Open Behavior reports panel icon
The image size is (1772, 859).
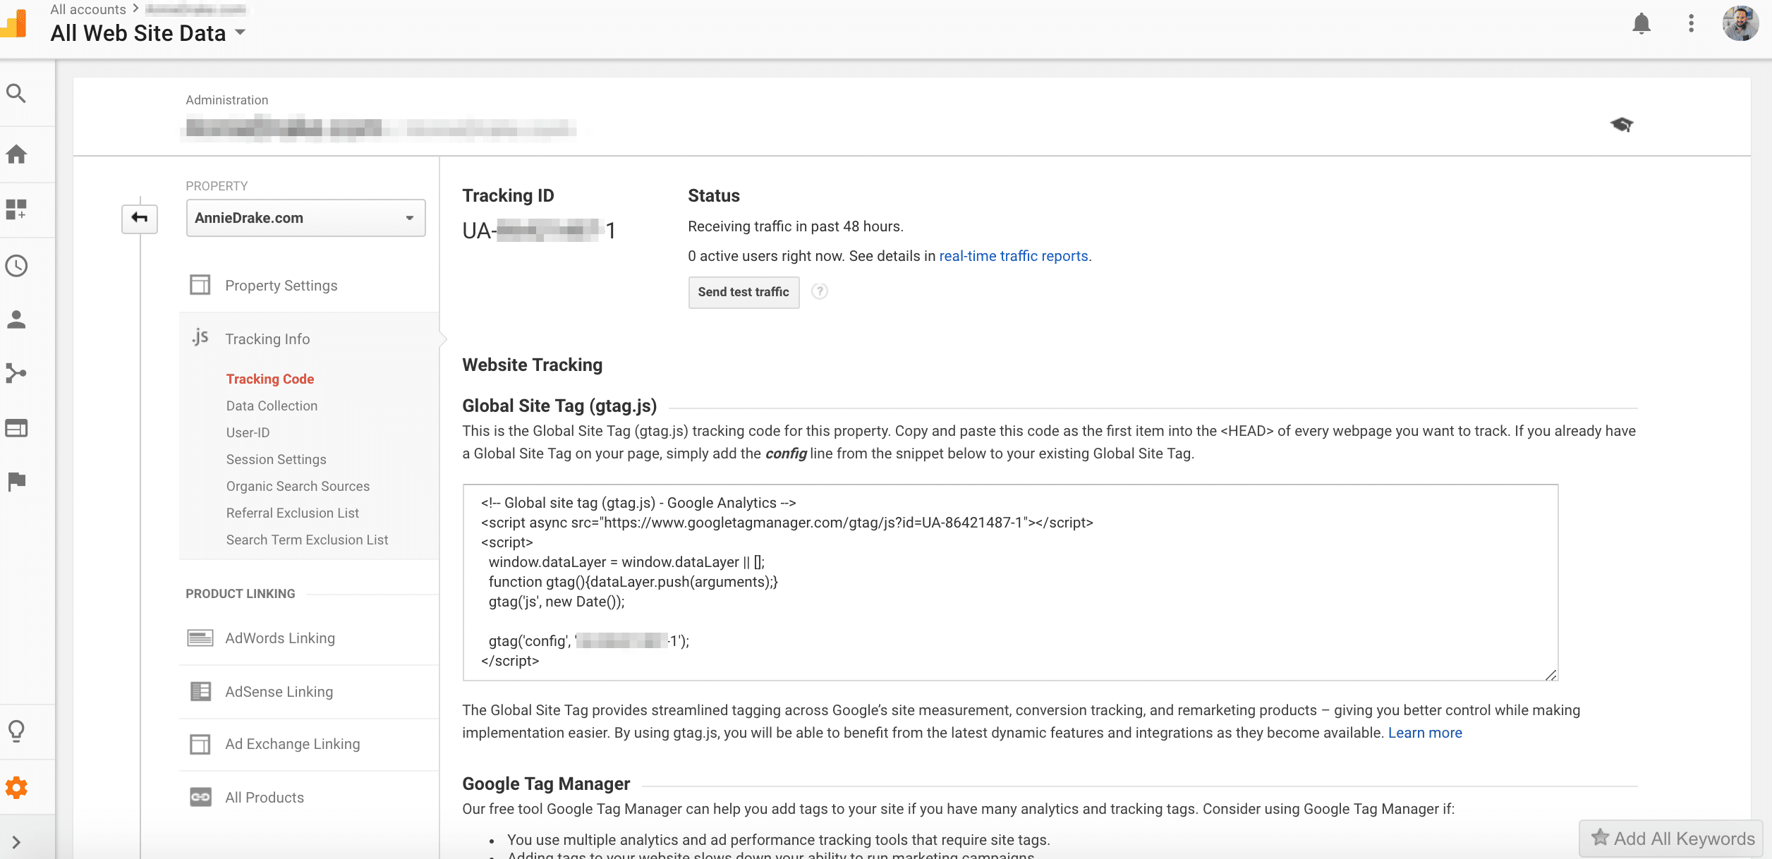coord(16,428)
